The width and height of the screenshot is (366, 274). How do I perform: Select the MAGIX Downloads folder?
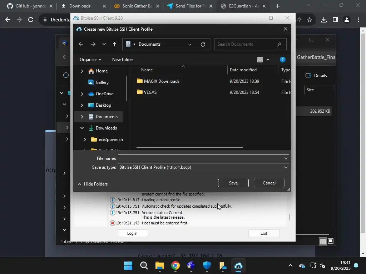tap(162, 81)
